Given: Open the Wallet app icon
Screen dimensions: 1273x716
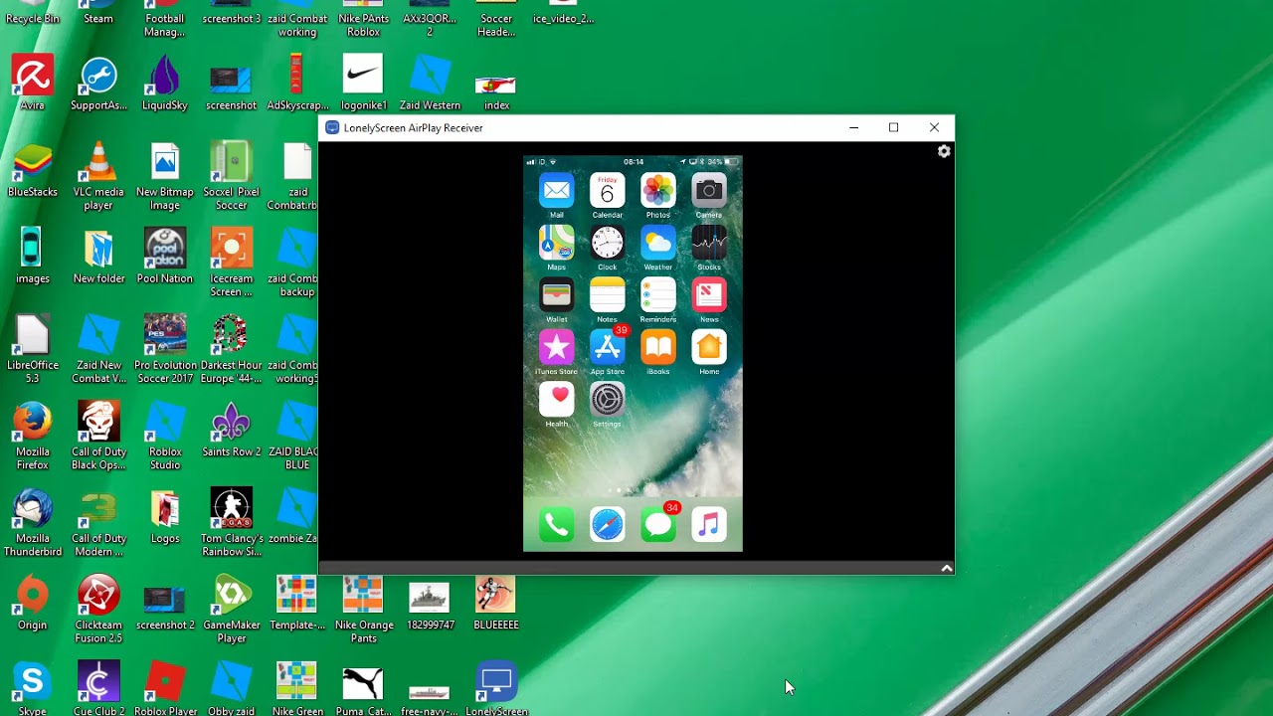Looking at the screenshot, I should [x=557, y=295].
